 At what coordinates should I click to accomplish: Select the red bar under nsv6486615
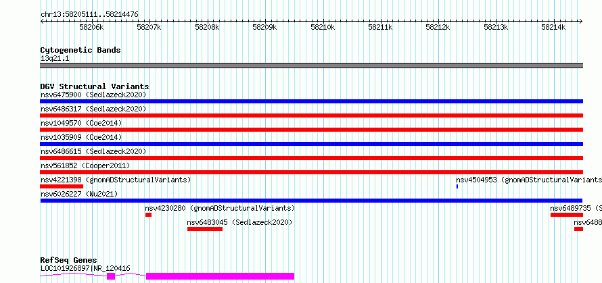point(311,158)
